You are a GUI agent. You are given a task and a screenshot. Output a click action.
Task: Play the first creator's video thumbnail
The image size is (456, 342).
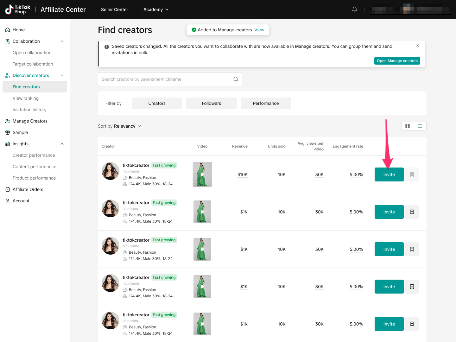[x=202, y=174]
